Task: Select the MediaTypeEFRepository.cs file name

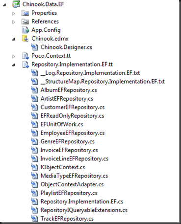Action: click(74, 176)
